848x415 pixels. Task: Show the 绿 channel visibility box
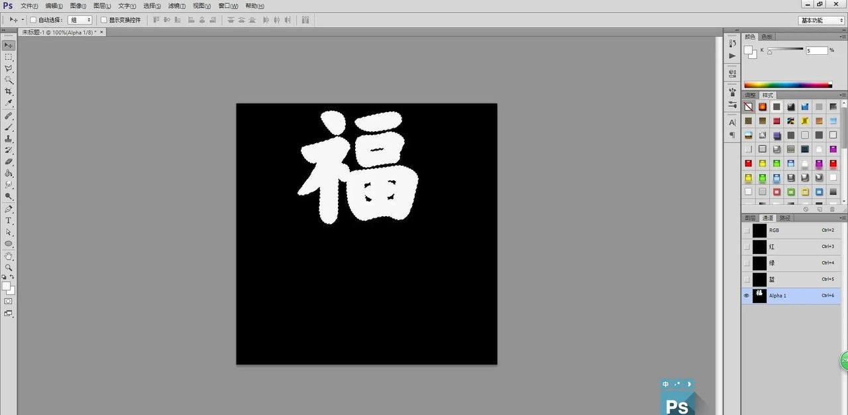point(747,263)
